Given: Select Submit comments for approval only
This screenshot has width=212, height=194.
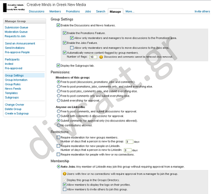Looking at the screenshot, I should coord(58,121).
